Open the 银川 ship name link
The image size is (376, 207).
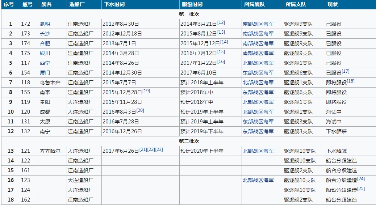(45, 53)
